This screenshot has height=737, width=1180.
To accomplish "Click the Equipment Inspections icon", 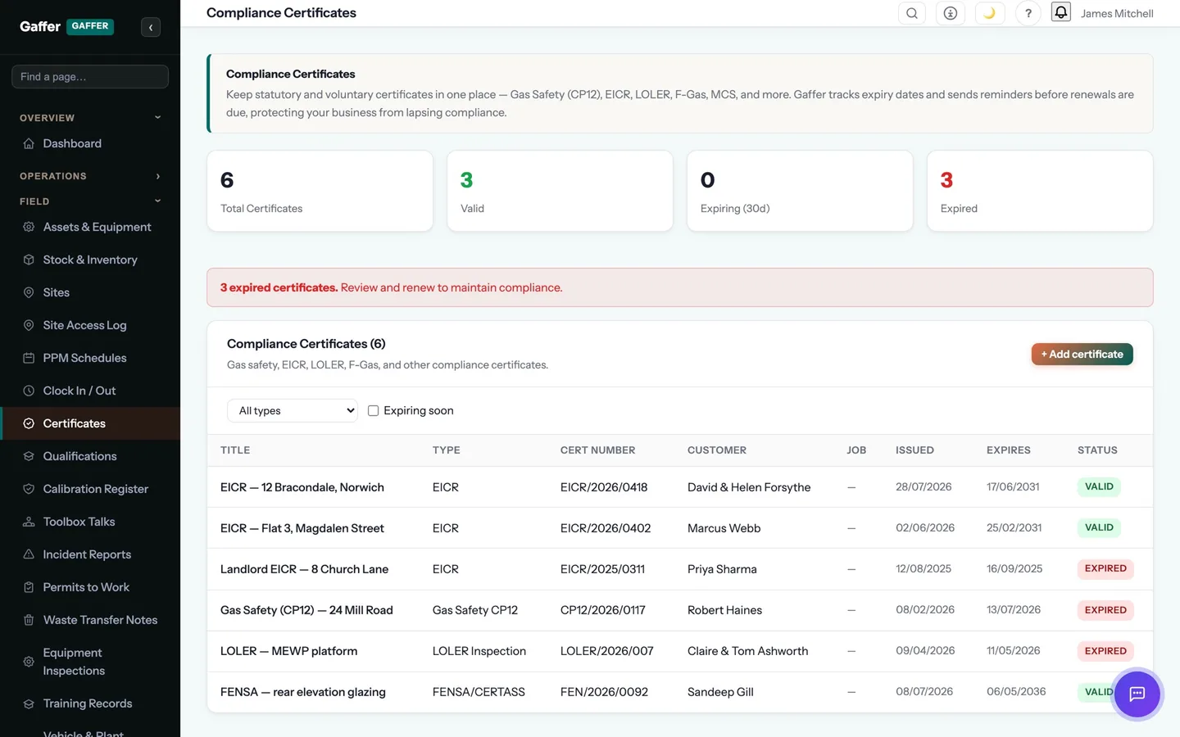I will (29, 662).
